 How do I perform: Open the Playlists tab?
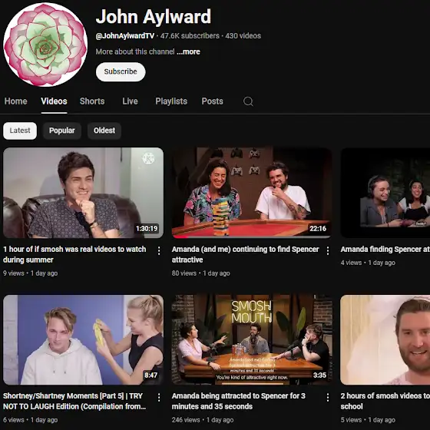click(x=171, y=101)
